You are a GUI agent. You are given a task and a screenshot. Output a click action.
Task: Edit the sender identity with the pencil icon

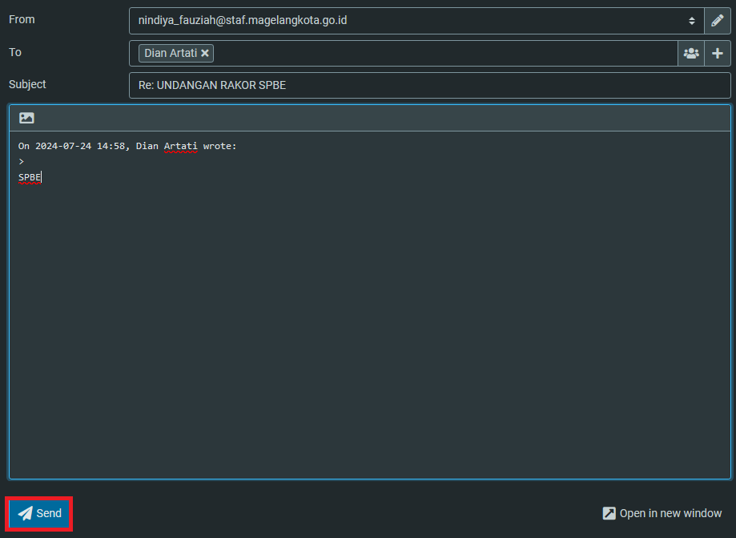coord(717,20)
